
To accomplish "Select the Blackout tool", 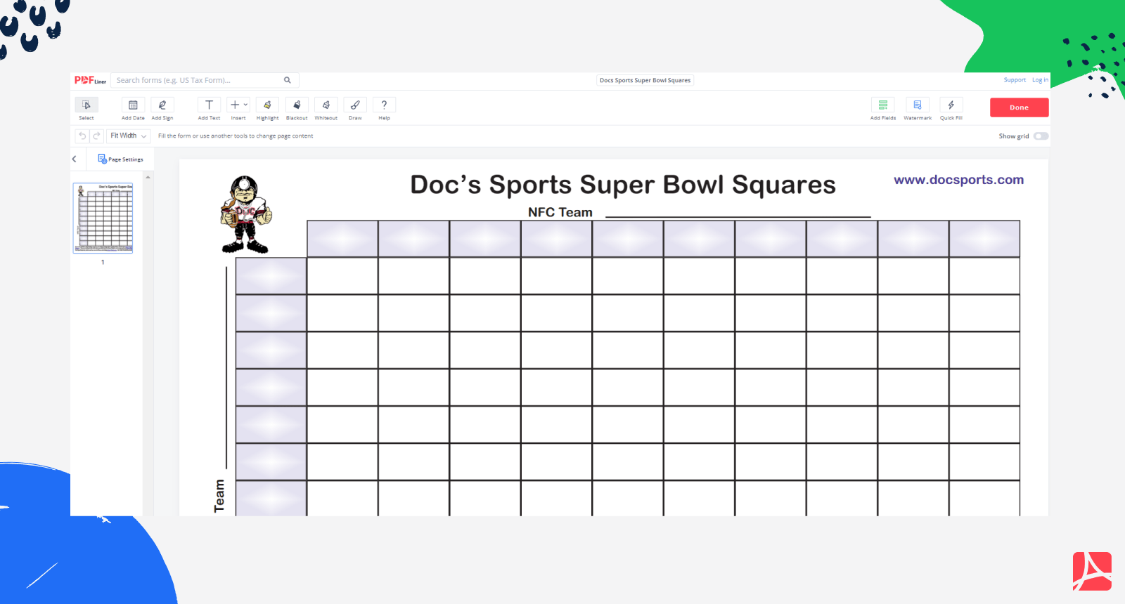I will click(297, 105).
